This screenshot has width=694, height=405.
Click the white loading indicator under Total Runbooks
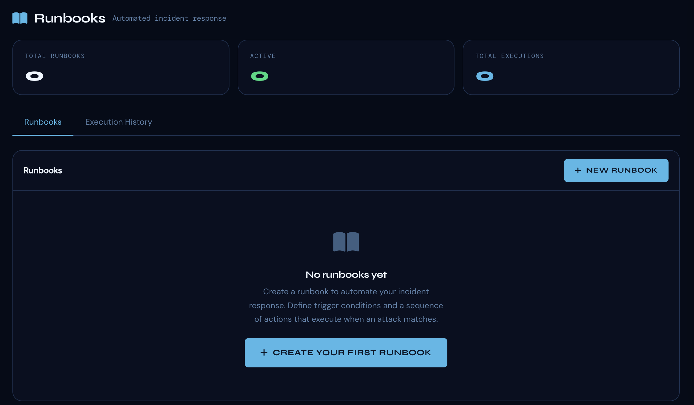[34, 76]
